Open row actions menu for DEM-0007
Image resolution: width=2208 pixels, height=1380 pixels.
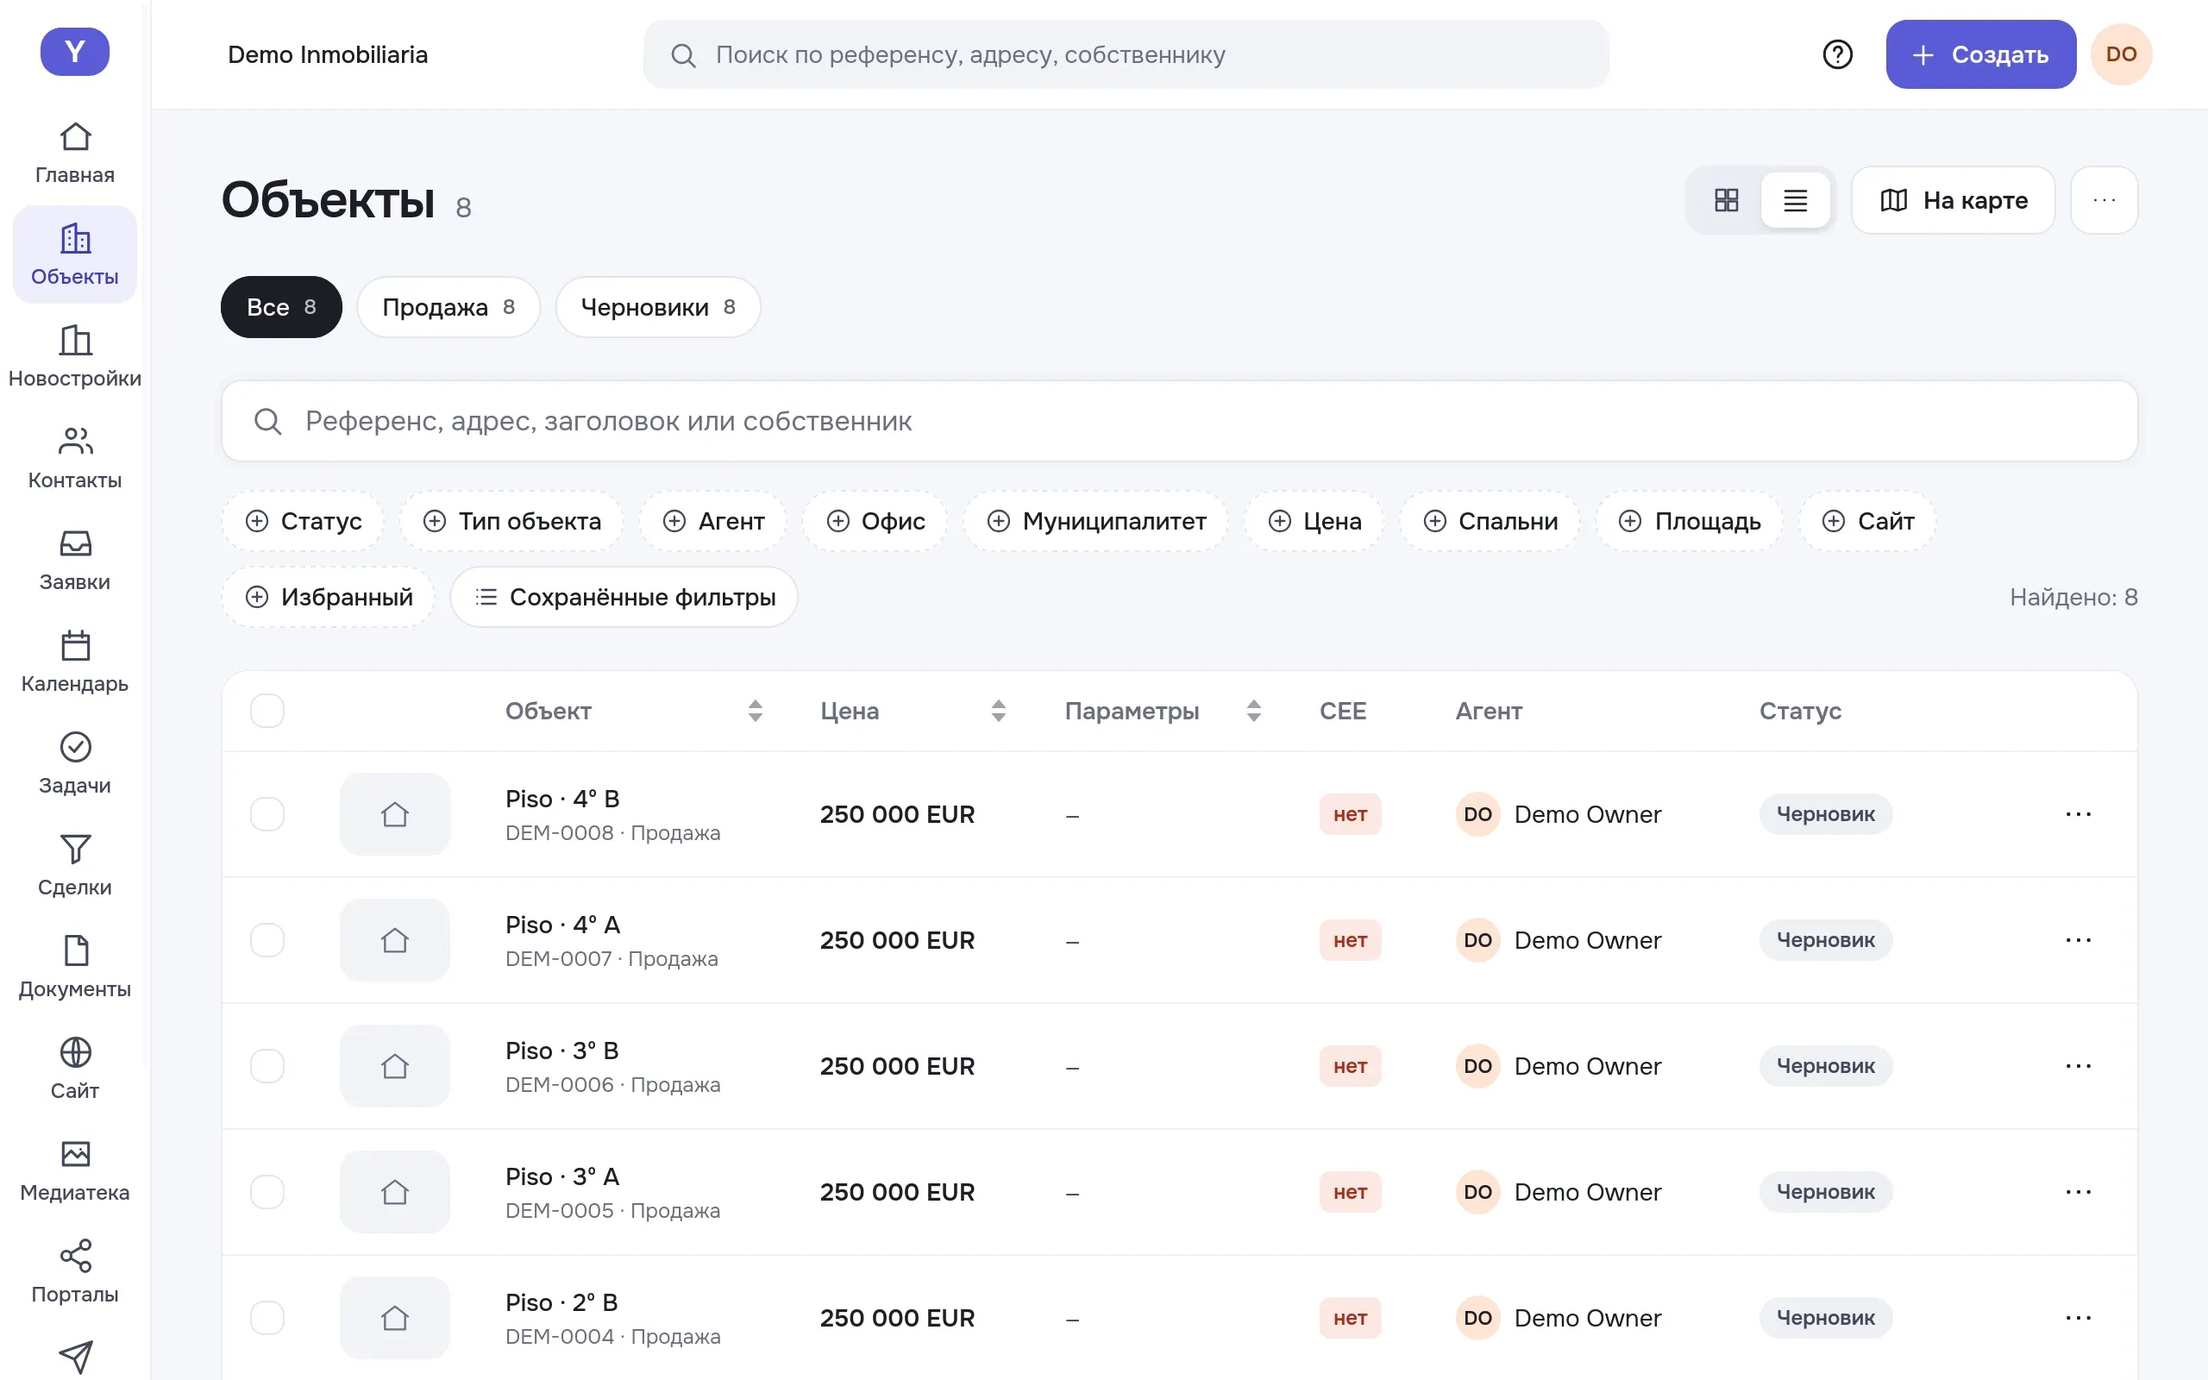click(2078, 940)
